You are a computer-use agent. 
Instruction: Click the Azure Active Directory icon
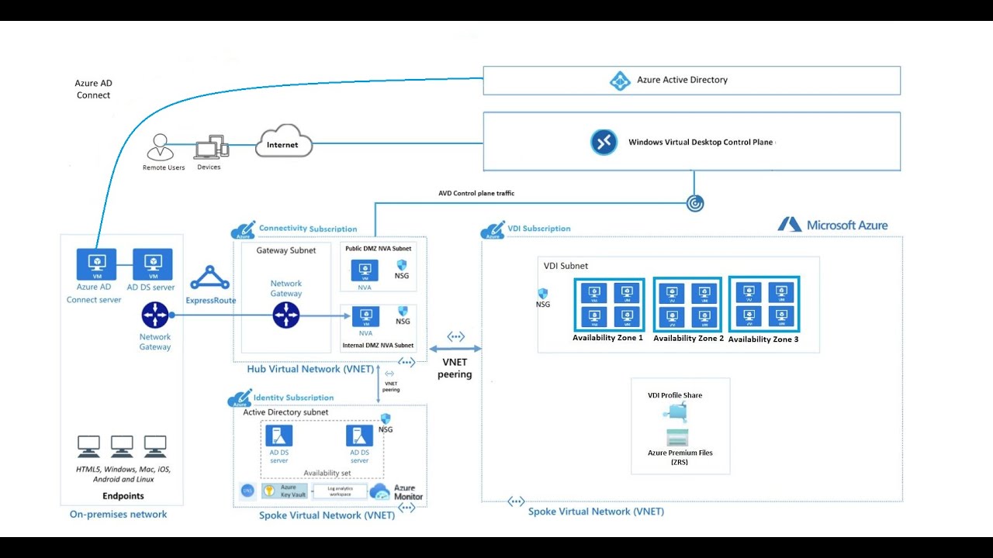pos(619,81)
